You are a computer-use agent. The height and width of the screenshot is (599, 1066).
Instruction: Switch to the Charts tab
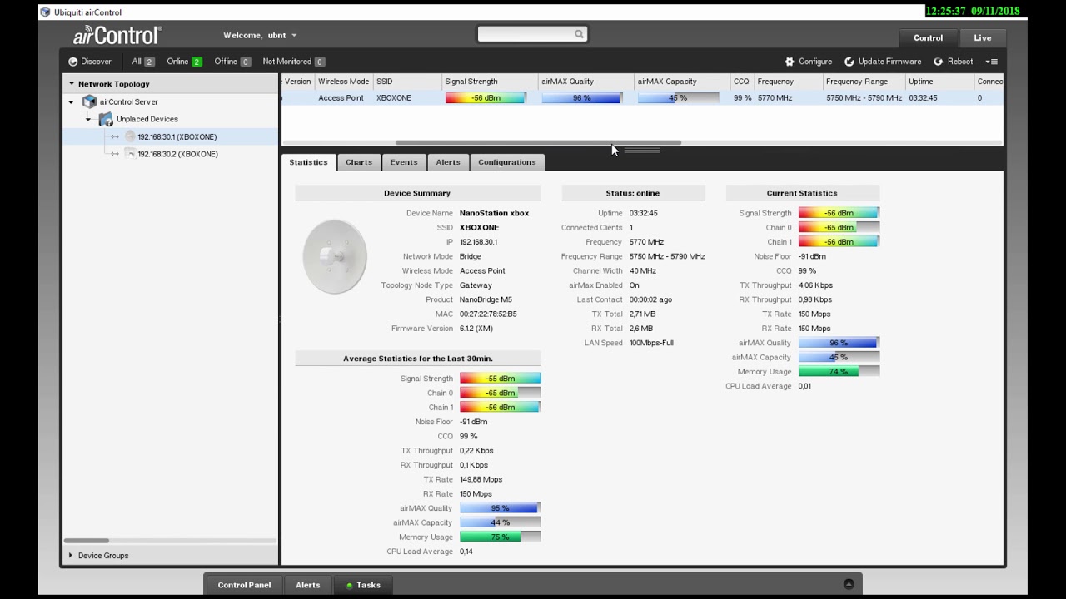click(x=359, y=162)
